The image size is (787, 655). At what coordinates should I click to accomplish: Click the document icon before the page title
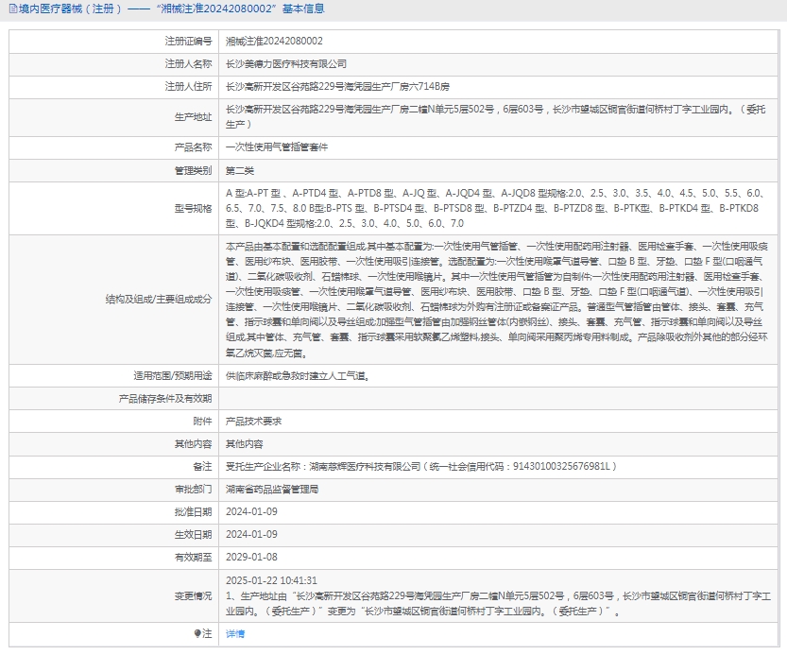click(10, 9)
